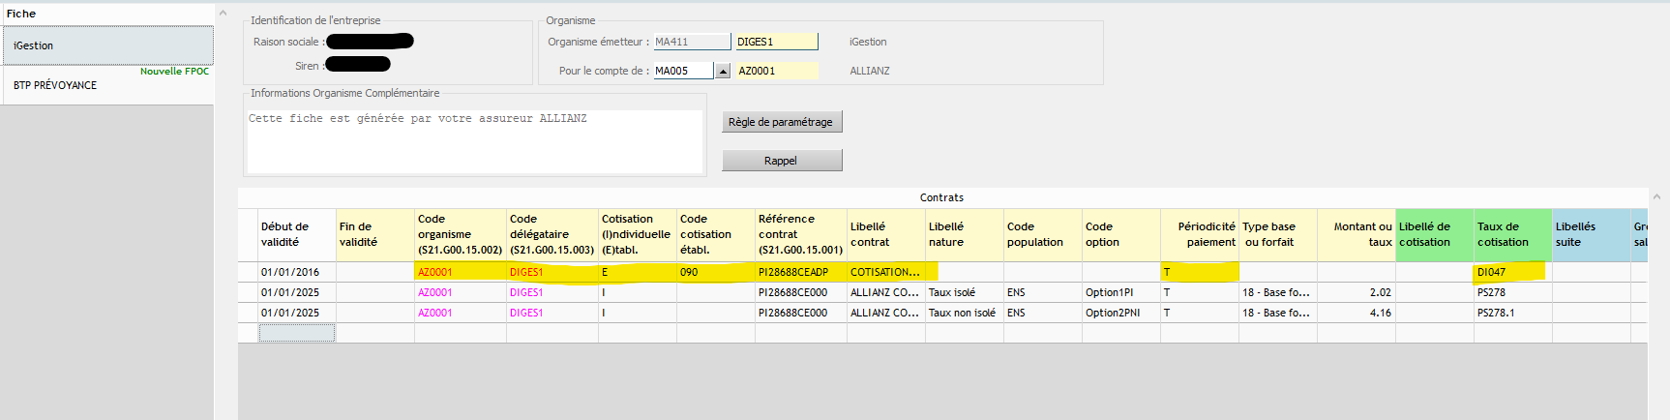Select the DI047 taux de cotisation cell
The width and height of the screenshot is (1670, 420).
(x=1513, y=272)
